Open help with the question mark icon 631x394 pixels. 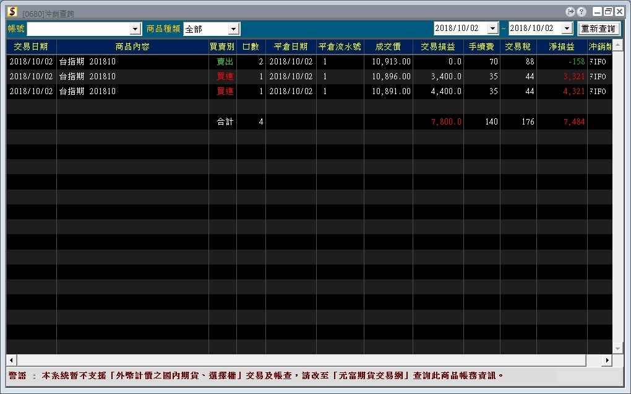[581, 12]
